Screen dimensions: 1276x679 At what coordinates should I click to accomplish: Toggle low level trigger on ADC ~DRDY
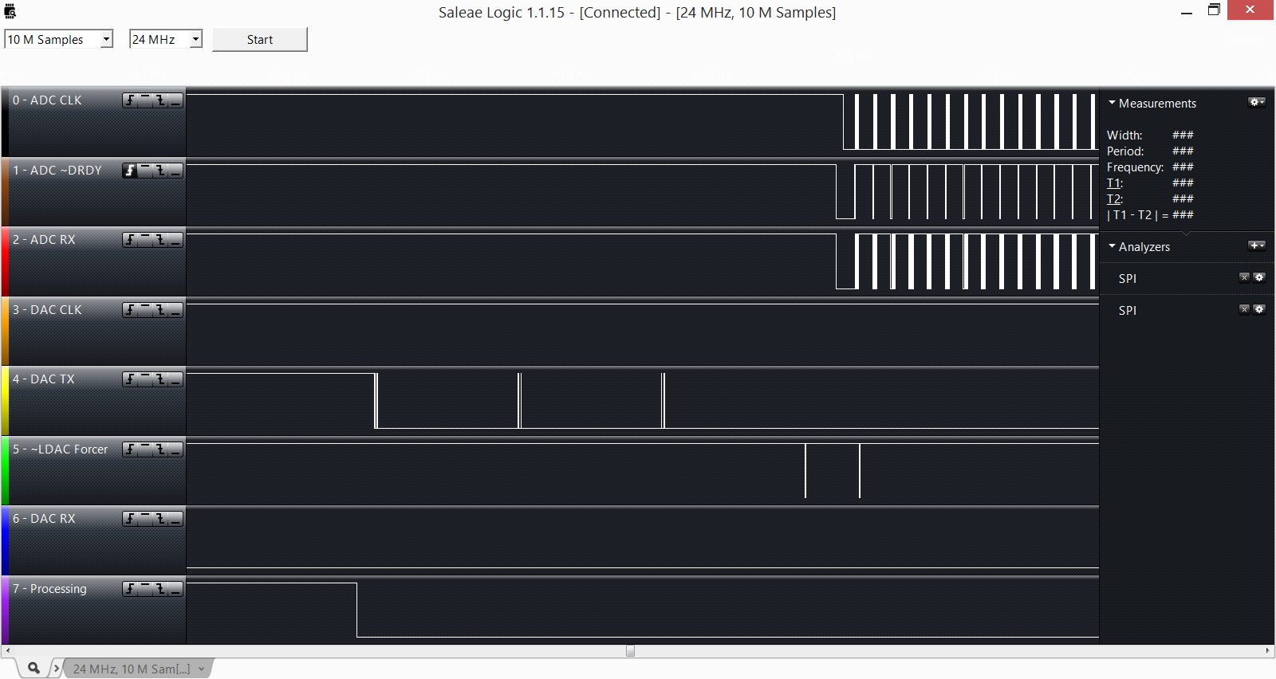tap(175, 171)
